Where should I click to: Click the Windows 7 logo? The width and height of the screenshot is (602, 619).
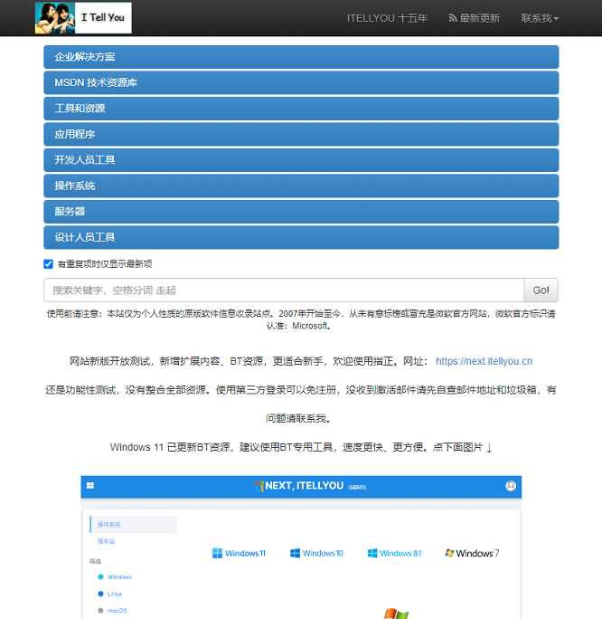(472, 553)
